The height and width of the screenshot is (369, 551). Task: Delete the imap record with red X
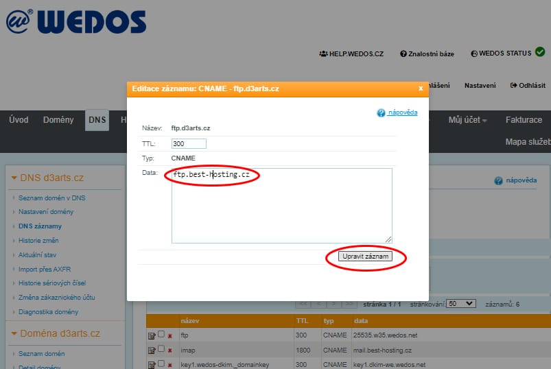coord(170,350)
